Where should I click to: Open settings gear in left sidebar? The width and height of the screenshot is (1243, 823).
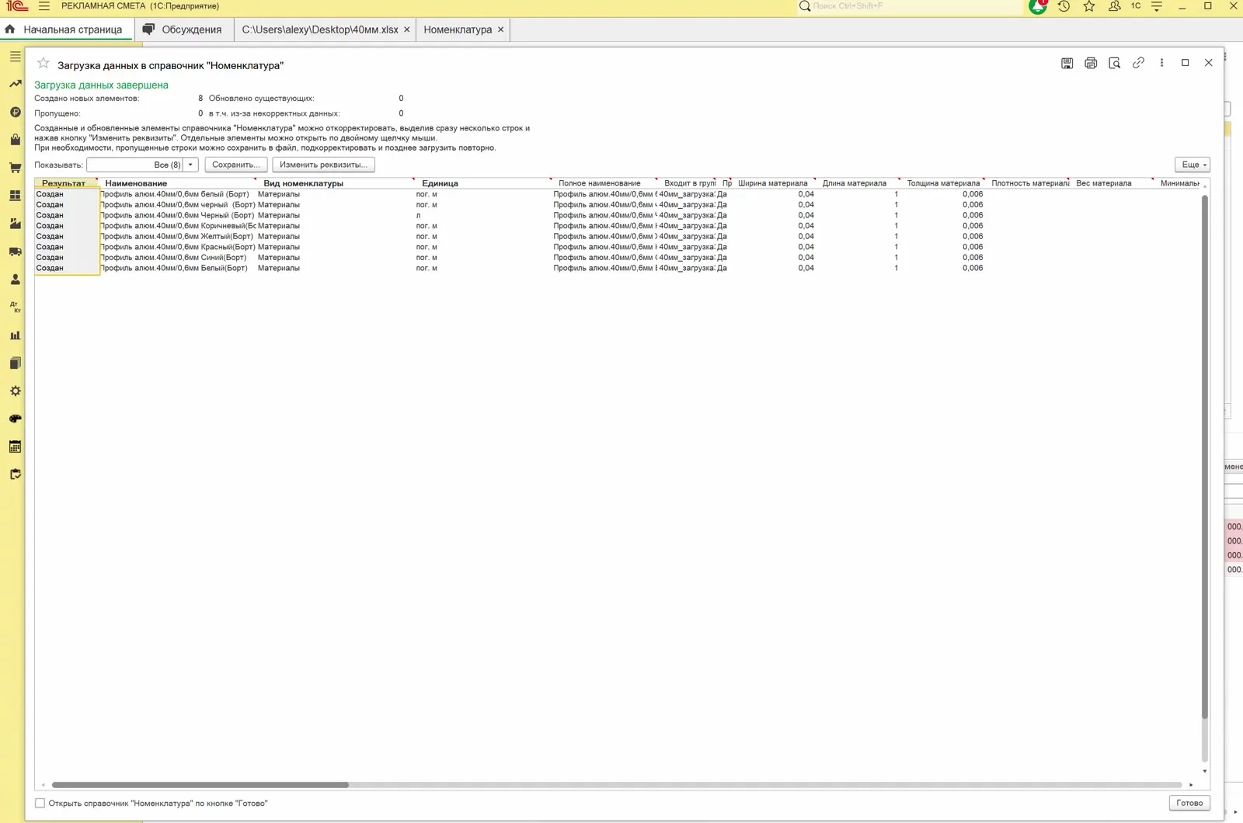pyautogui.click(x=15, y=391)
